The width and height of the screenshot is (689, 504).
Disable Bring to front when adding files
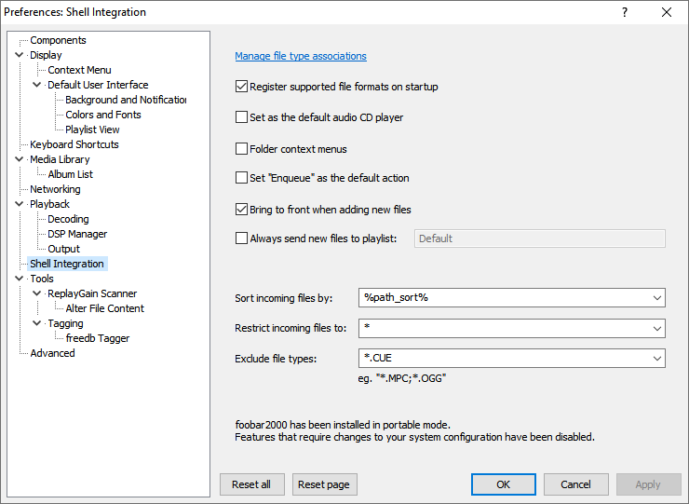(242, 210)
